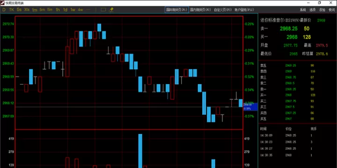Image resolution: width=337 pixels, height=168 pixels.
Task: Select the D timeframe button
Action: 4,10
